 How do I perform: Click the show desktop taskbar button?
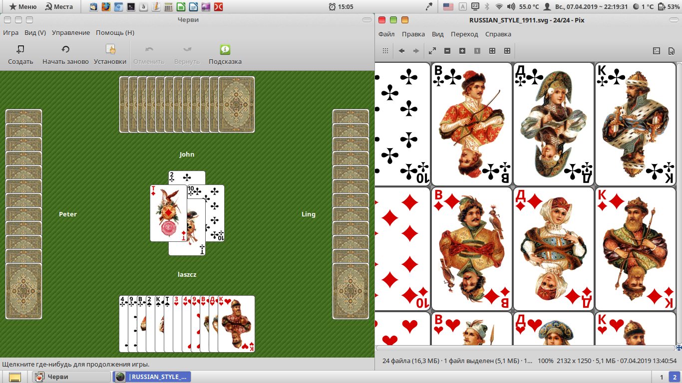pos(15,377)
